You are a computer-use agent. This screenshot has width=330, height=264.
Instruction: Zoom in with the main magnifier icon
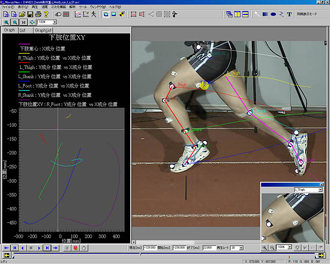tap(7, 22)
